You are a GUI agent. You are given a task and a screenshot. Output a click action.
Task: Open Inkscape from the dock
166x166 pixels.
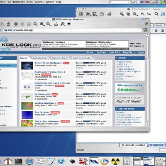coord(72,161)
